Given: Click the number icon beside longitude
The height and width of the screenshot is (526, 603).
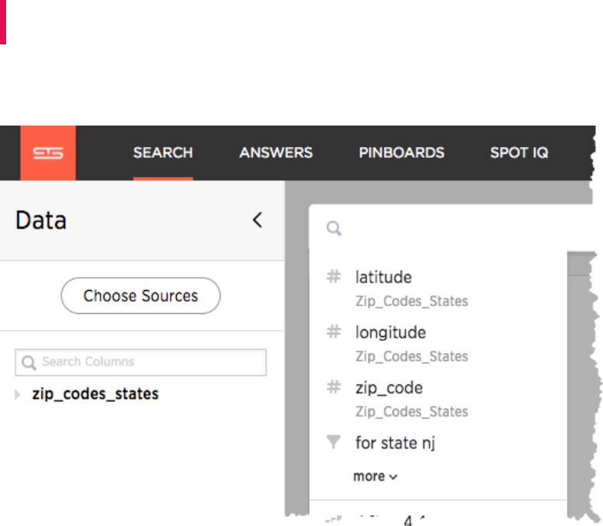Looking at the screenshot, I should click(333, 332).
